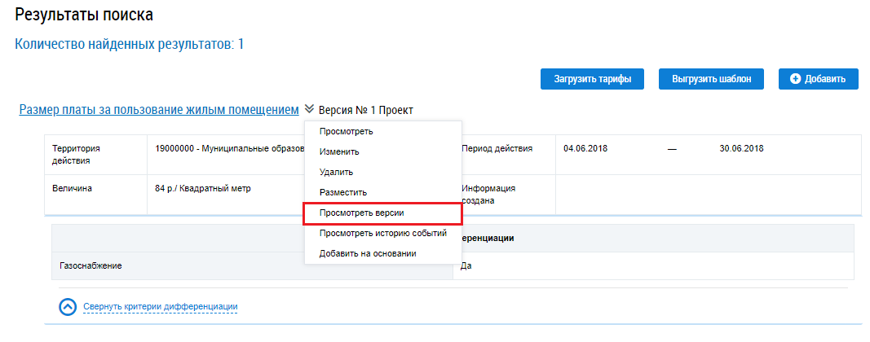
Task: Click the end date 30.06.2018
Action: tap(741, 149)
